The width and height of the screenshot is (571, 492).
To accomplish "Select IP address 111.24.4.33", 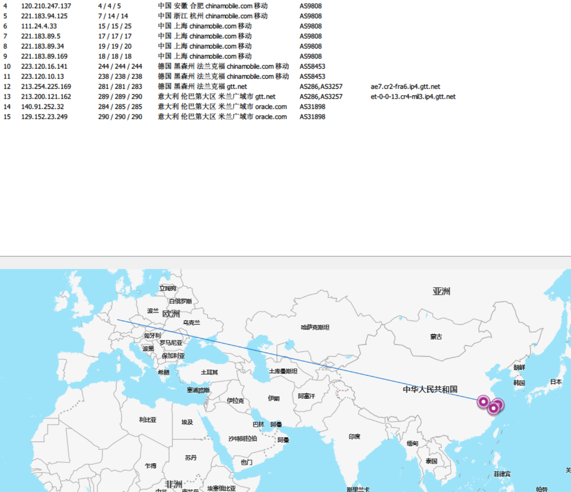I will pos(39,26).
